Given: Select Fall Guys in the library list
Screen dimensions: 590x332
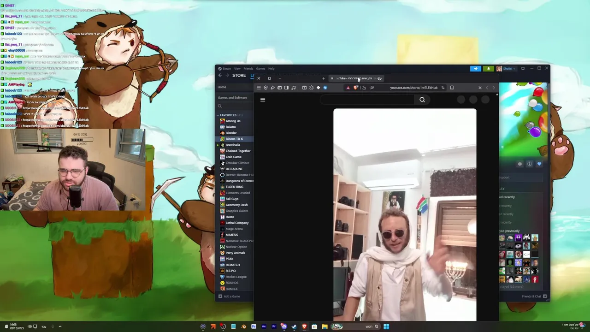Looking at the screenshot, I should point(232,199).
